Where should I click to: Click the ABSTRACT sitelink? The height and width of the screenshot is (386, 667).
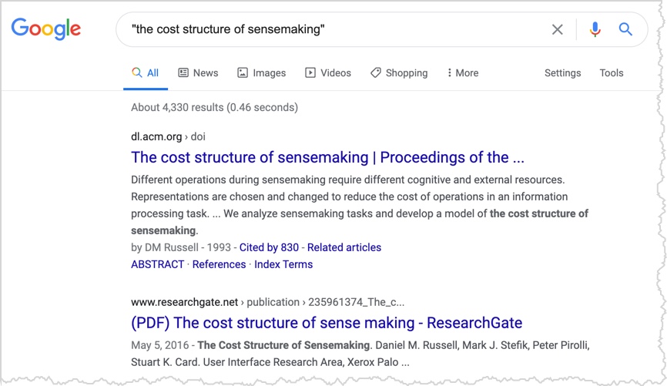tap(157, 264)
